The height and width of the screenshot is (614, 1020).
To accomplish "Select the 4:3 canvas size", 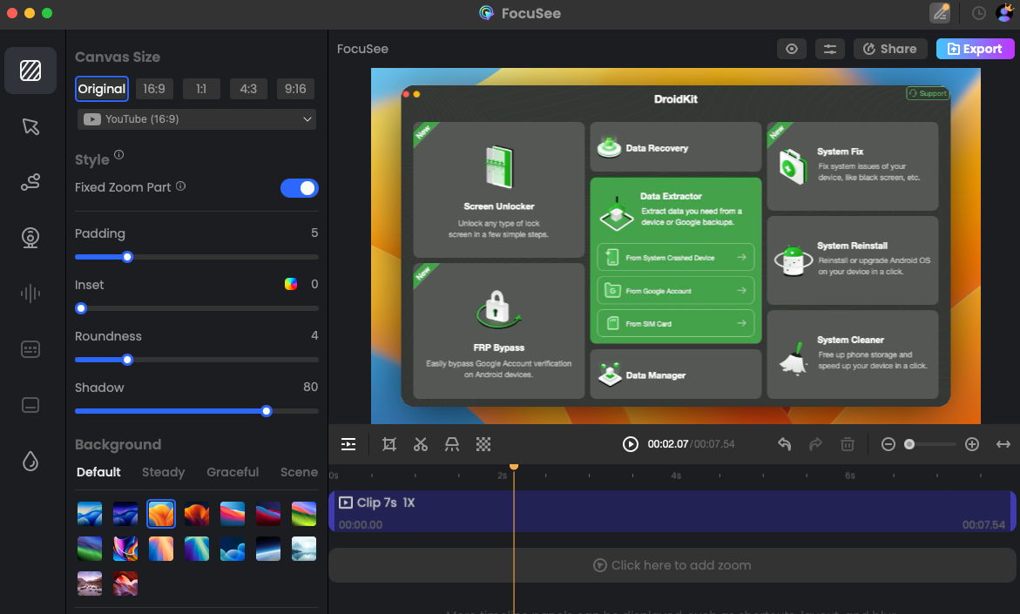I will 248,89.
